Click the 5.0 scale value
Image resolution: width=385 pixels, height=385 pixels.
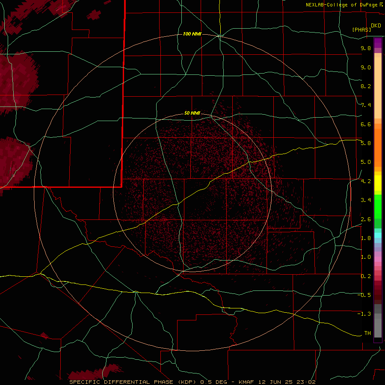click(x=366, y=162)
